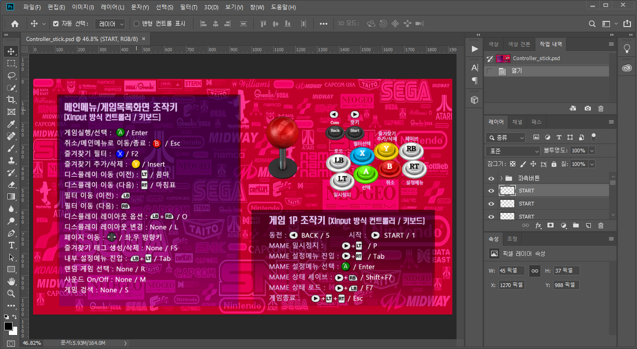
Task: Select the Brush tool
Action: pyautogui.click(x=11, y=148)
